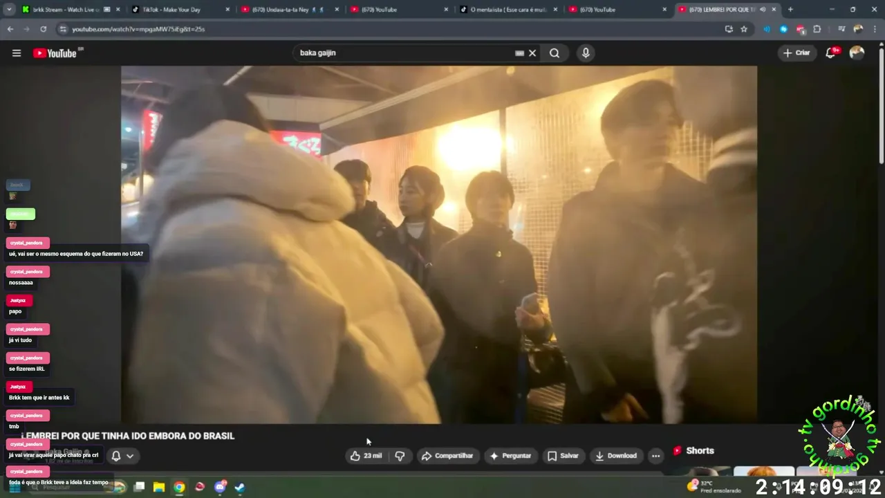Close the O mentalista tab
Screen dimensions: 885x498
[x=555, y=10]
